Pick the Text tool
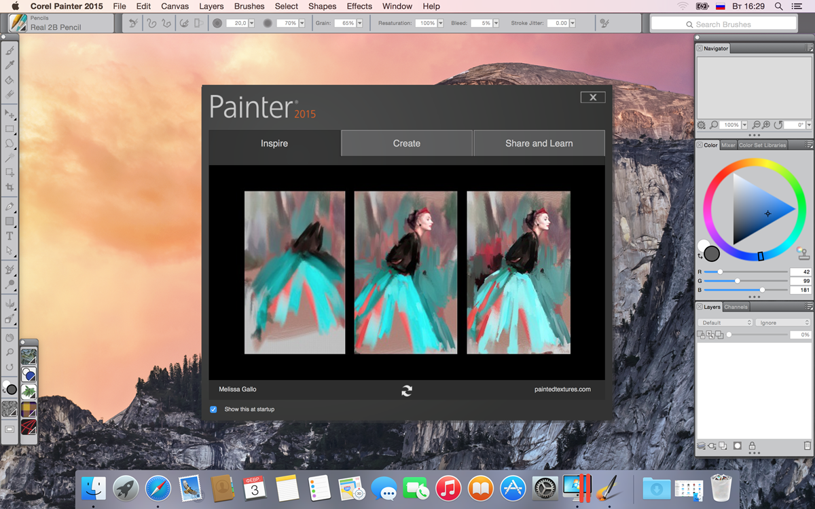This screenshot has height=509, width=815. click(10, 236)
